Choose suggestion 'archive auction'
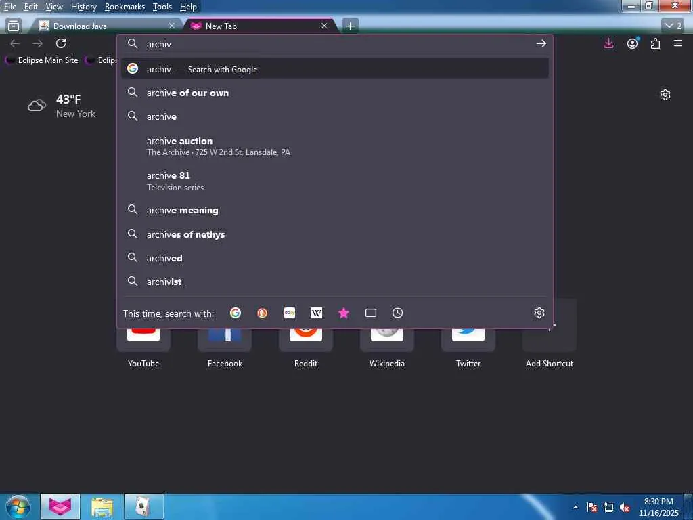The height and width of the screenshot is (520, 693). (x=335, y=146)
